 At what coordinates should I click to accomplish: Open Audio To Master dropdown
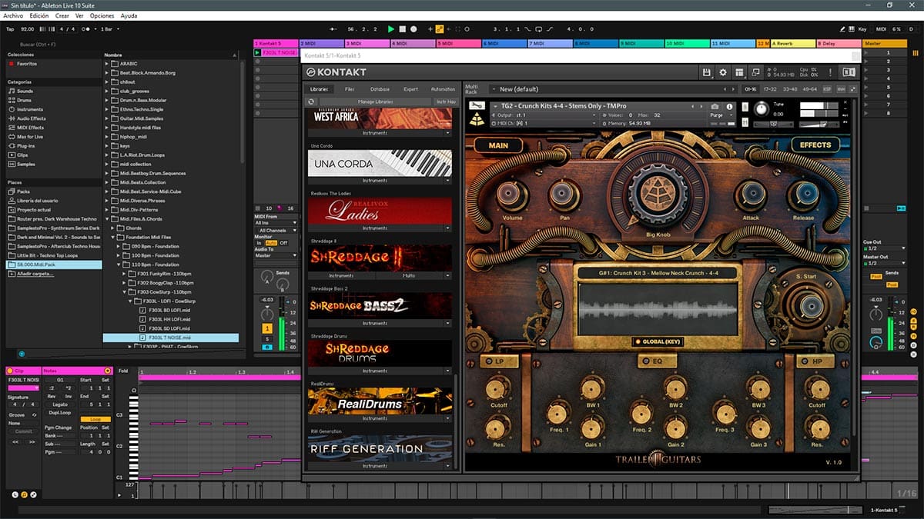276,256
